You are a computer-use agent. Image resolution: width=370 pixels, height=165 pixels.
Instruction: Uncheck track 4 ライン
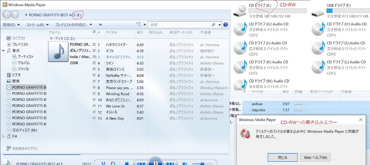(94, 63)
